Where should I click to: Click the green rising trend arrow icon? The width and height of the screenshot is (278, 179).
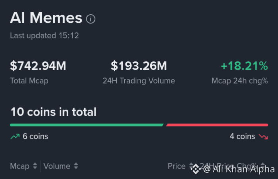[x=15, y=137]
